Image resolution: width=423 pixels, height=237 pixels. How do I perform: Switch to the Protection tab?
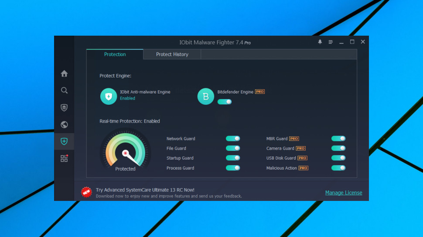pyautogui.click(x=115, y=54)
